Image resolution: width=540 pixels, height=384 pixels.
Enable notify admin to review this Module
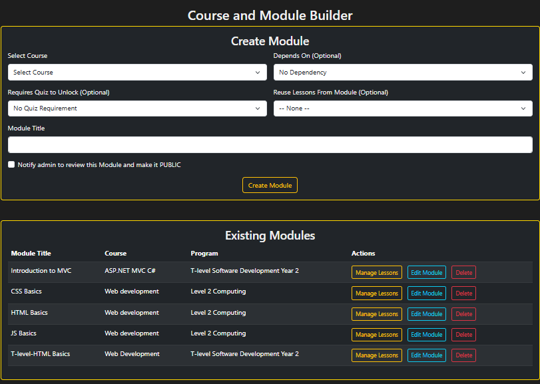tap(10, 164)
